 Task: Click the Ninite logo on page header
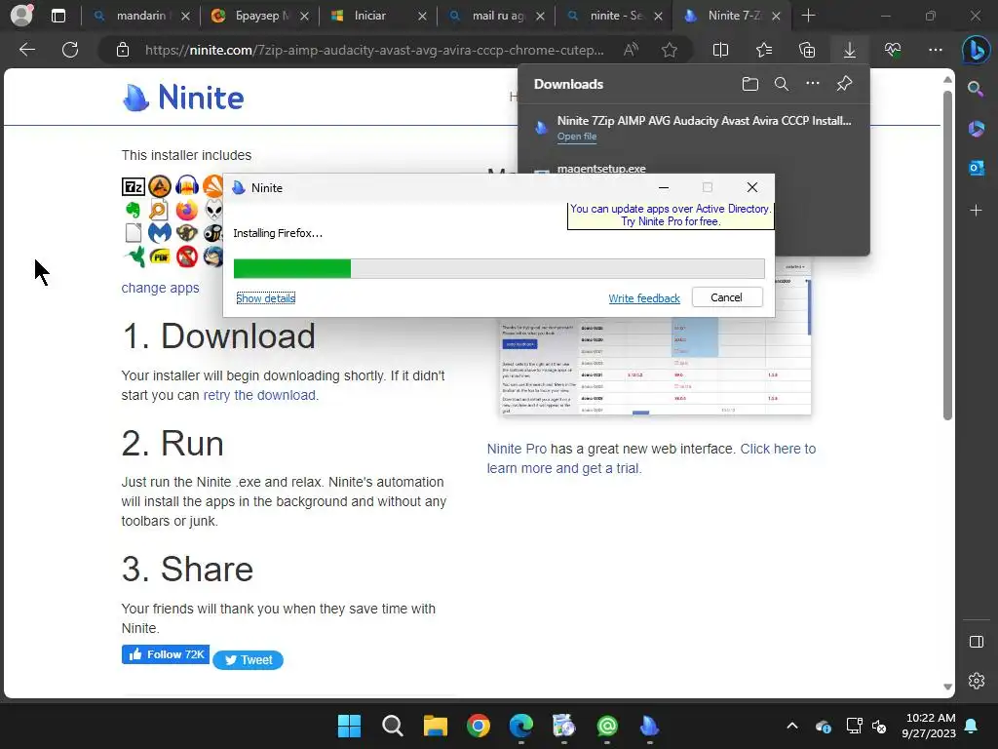click(182, 98)
